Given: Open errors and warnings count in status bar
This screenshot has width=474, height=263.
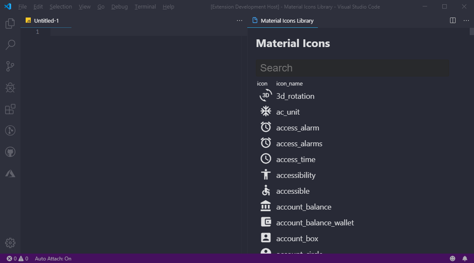Looking at the screenshot, I should point(17,258).
